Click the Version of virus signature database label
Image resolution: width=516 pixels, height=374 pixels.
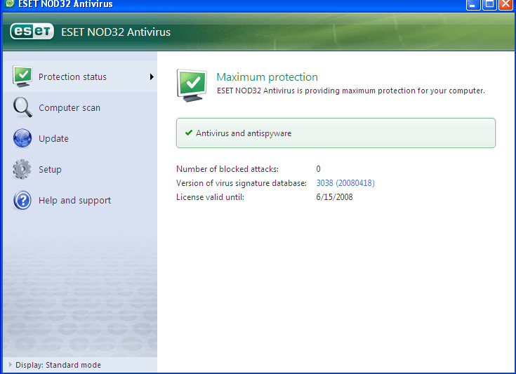pos(242,183)
